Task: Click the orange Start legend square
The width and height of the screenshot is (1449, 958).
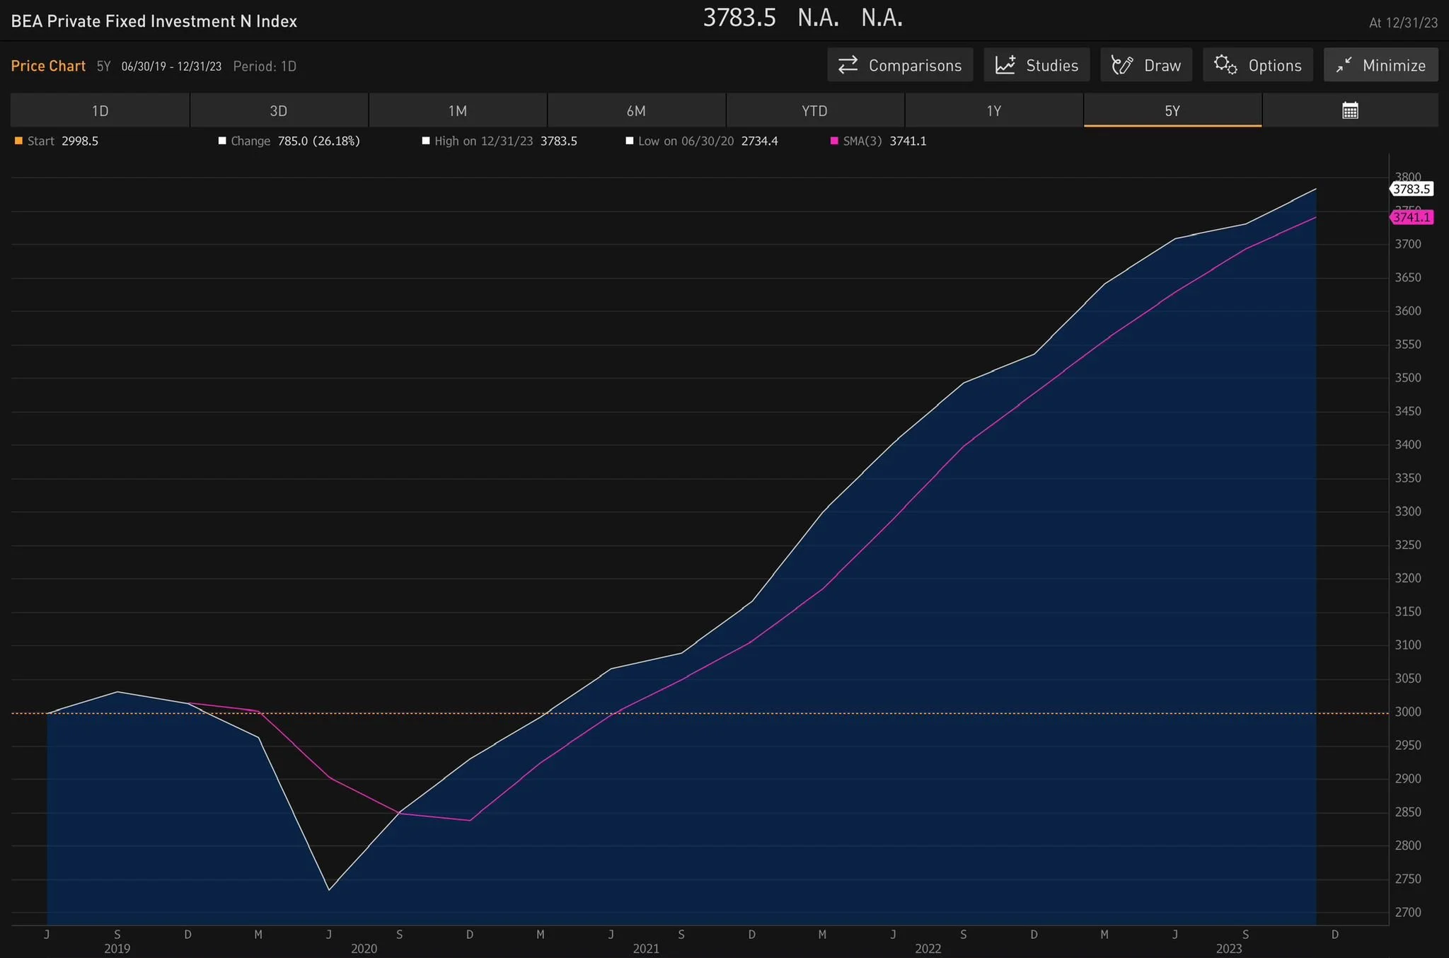Action: click(x=18, y=141)
